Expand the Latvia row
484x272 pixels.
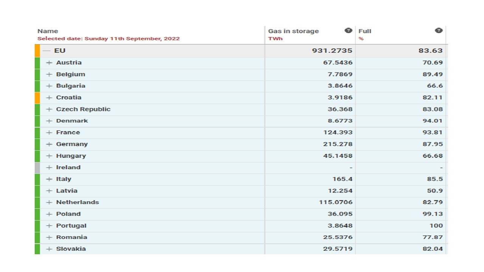[49, 191]
